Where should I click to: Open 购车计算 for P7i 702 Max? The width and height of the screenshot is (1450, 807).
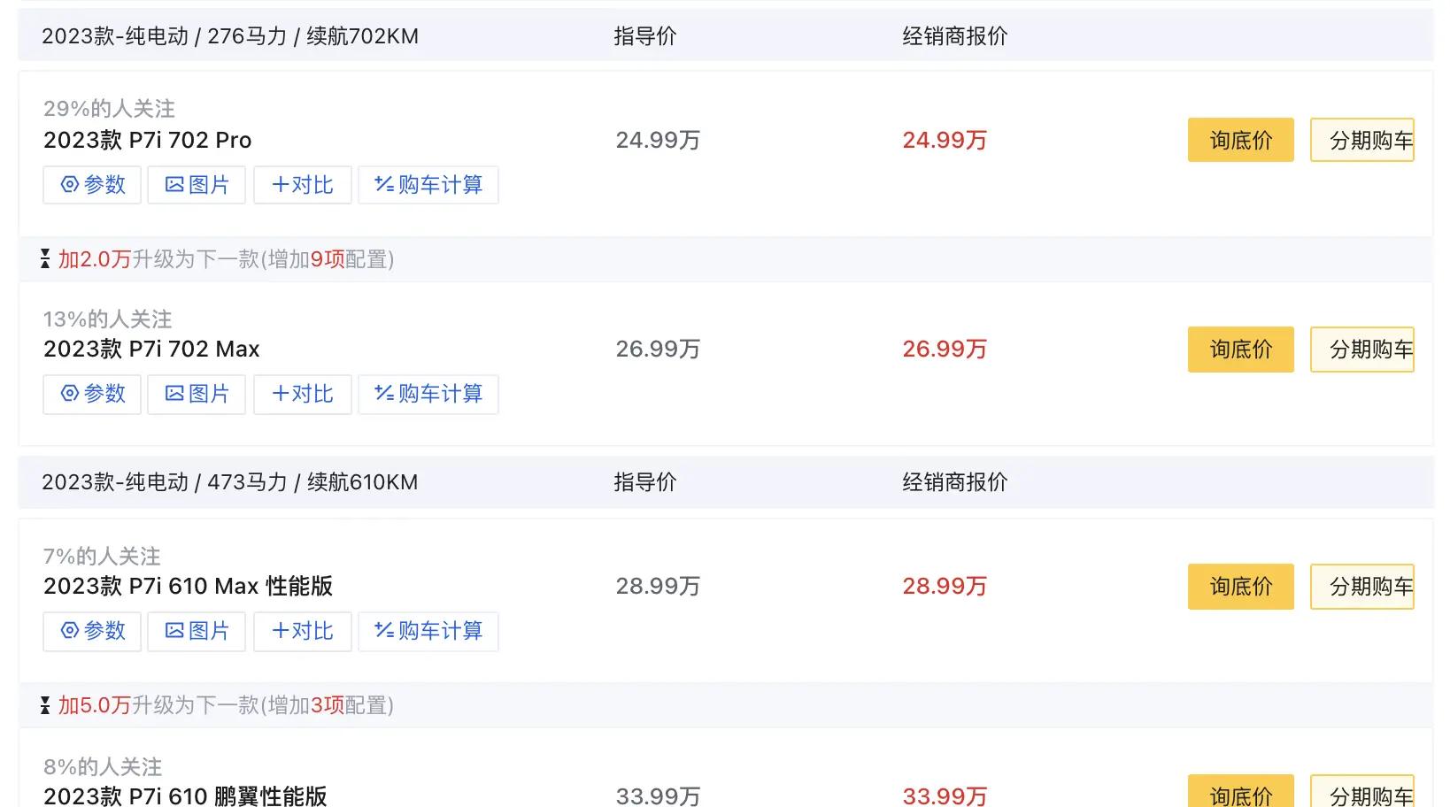click(428, 394)
